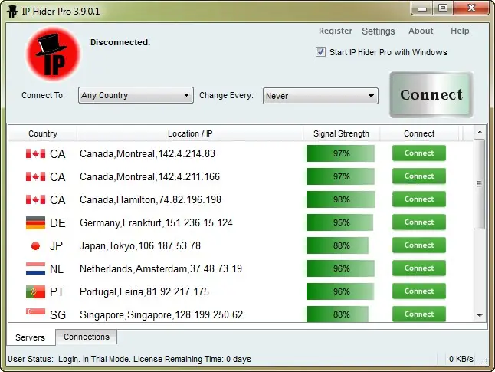Connect to Hamilton server 74.82.196.198
The height and width of the screenshot is (372, 495).
point(419,199)
